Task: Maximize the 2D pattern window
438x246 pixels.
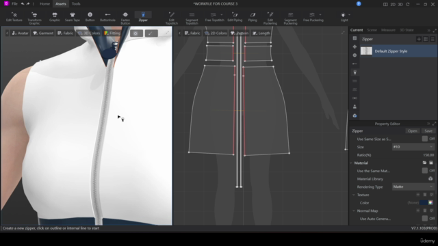Action: [x=343, y=33]
